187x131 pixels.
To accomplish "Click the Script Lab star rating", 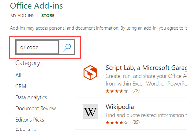I will point(117,91).
